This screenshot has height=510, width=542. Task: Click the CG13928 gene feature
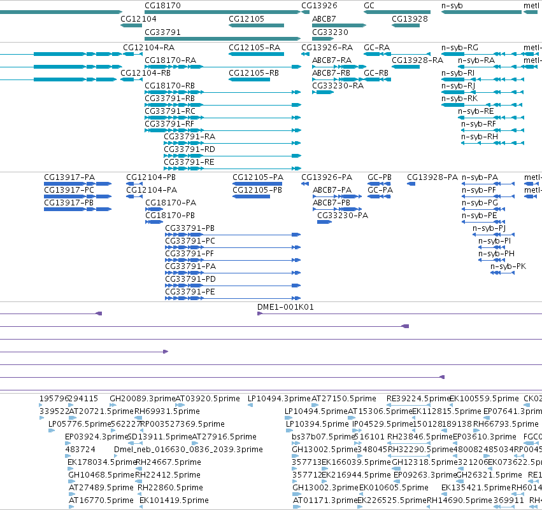(406, 25)
